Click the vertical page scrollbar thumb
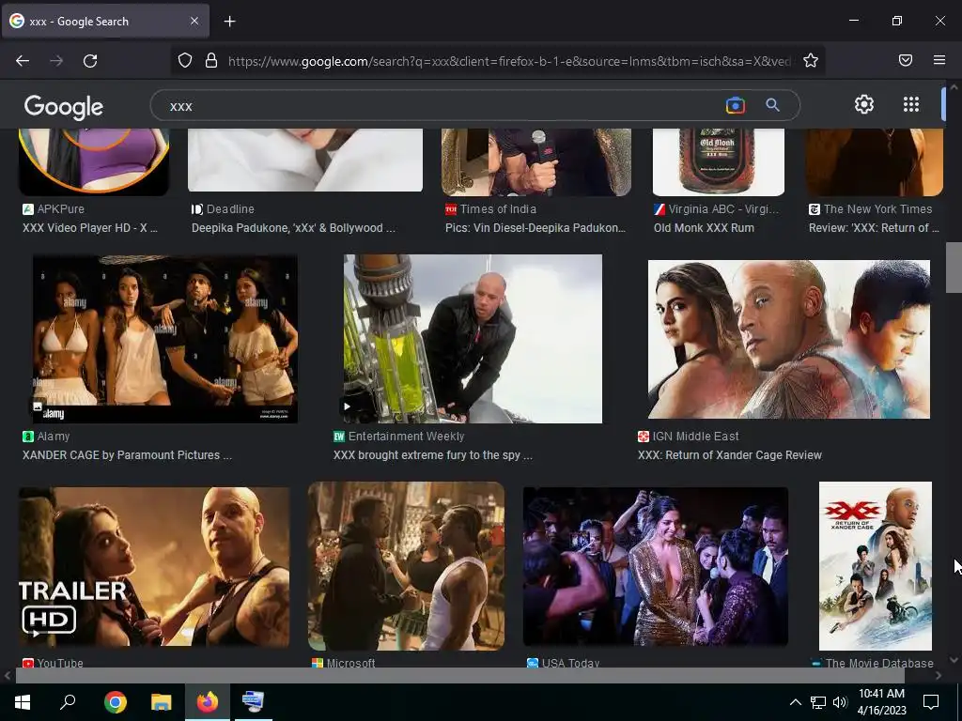The image size is (962, 721). point(954,268)
